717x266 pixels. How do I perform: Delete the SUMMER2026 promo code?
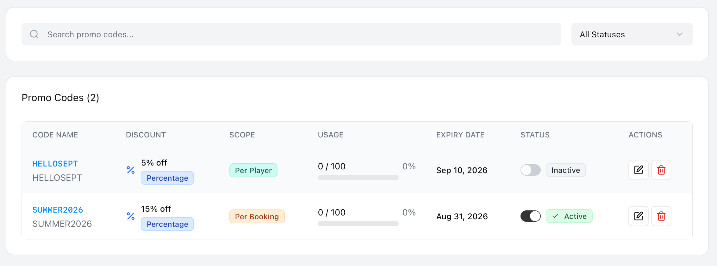[661, 216]
